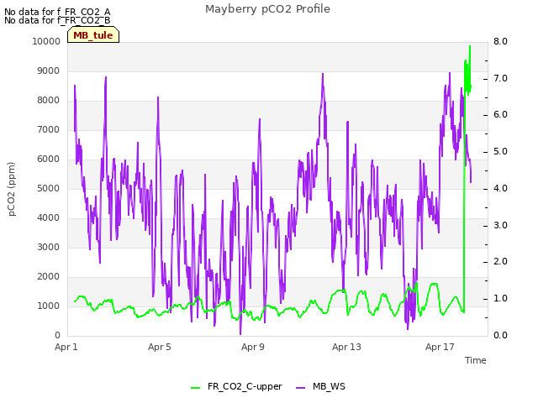Click the 5000 left axis value
Image resolution: width=538 pixels, height=403 pixels.
(49, 188)
